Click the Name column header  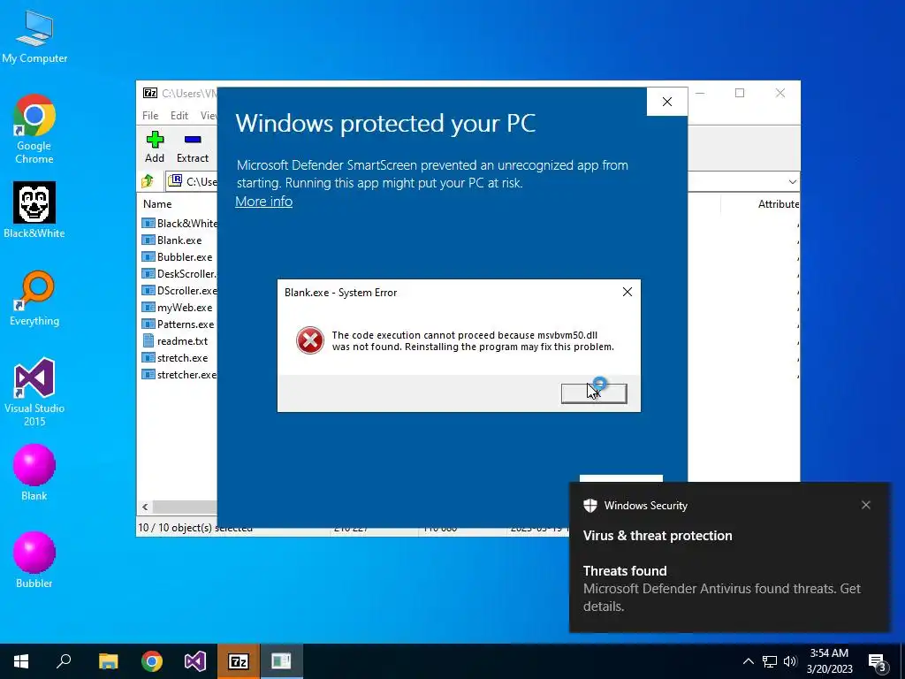(x=157, y=204)
